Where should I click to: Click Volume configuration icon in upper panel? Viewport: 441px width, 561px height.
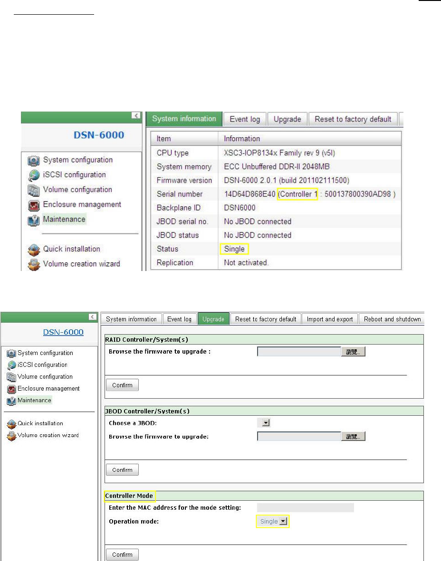click(34, 190)
